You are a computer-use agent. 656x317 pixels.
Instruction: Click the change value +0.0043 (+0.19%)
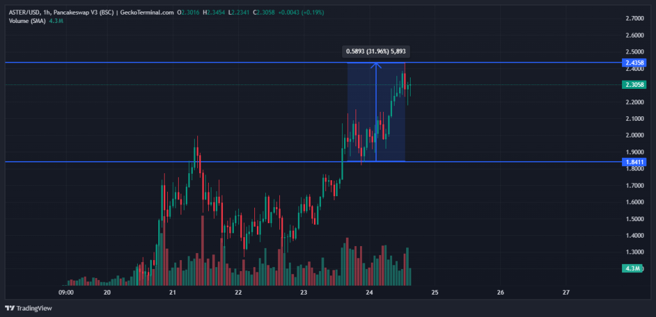(300, 13)
